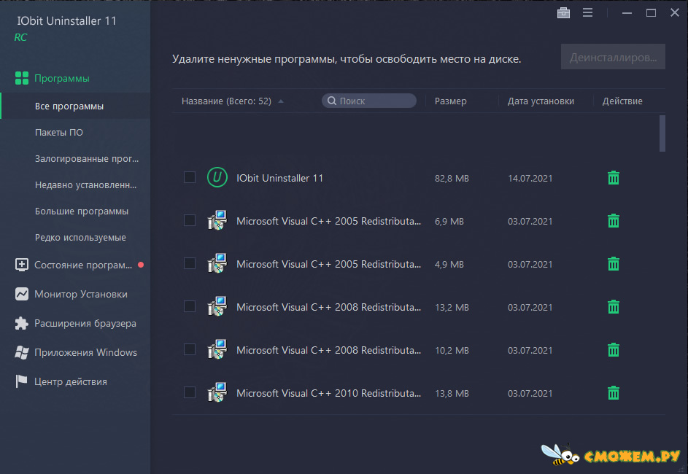688x474 pixels.
Task: Click size value 6,9 MB
Action: point(449,222)
